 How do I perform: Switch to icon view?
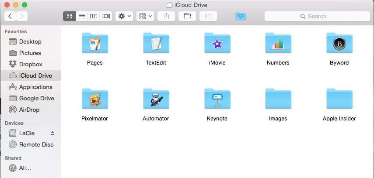coord(70,16)
